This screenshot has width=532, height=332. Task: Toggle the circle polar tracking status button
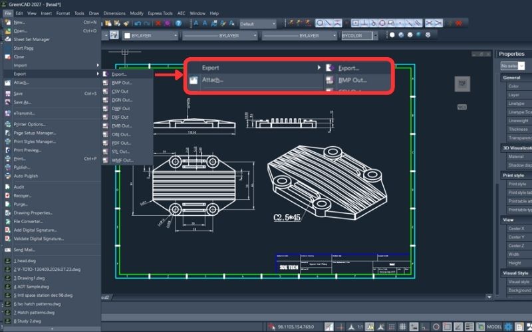[x=436, y=327]
